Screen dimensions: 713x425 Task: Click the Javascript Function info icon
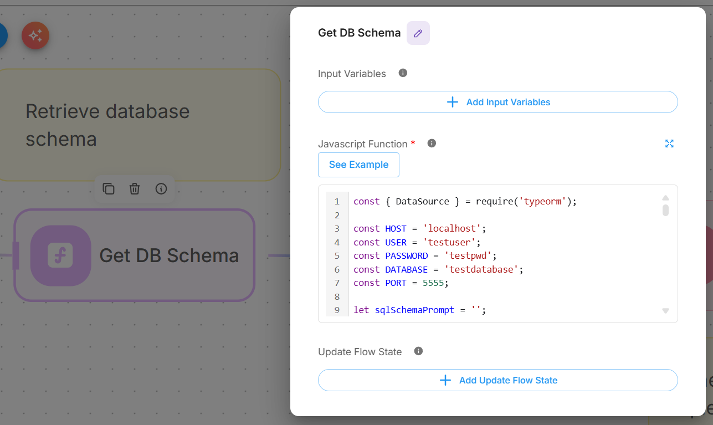pyautogui.click(x=432, y=144)
